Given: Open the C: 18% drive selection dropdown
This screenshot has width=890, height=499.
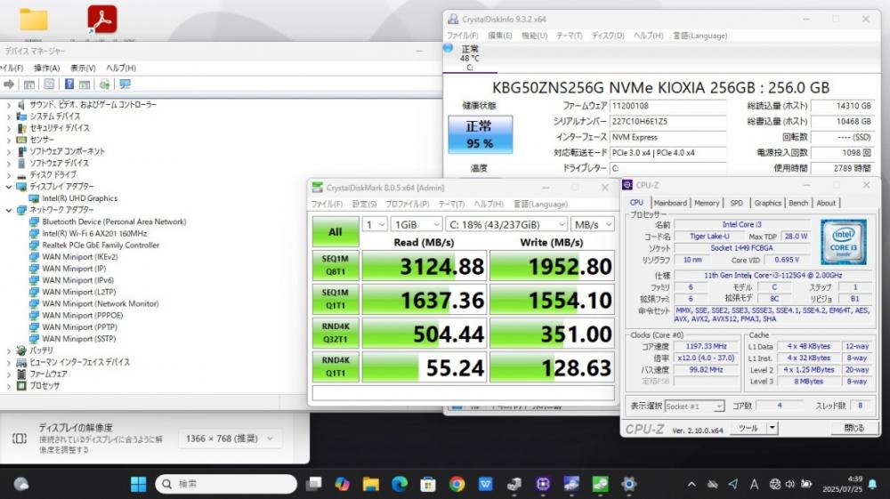Looking at the screenshot, I should pos(506,224).
